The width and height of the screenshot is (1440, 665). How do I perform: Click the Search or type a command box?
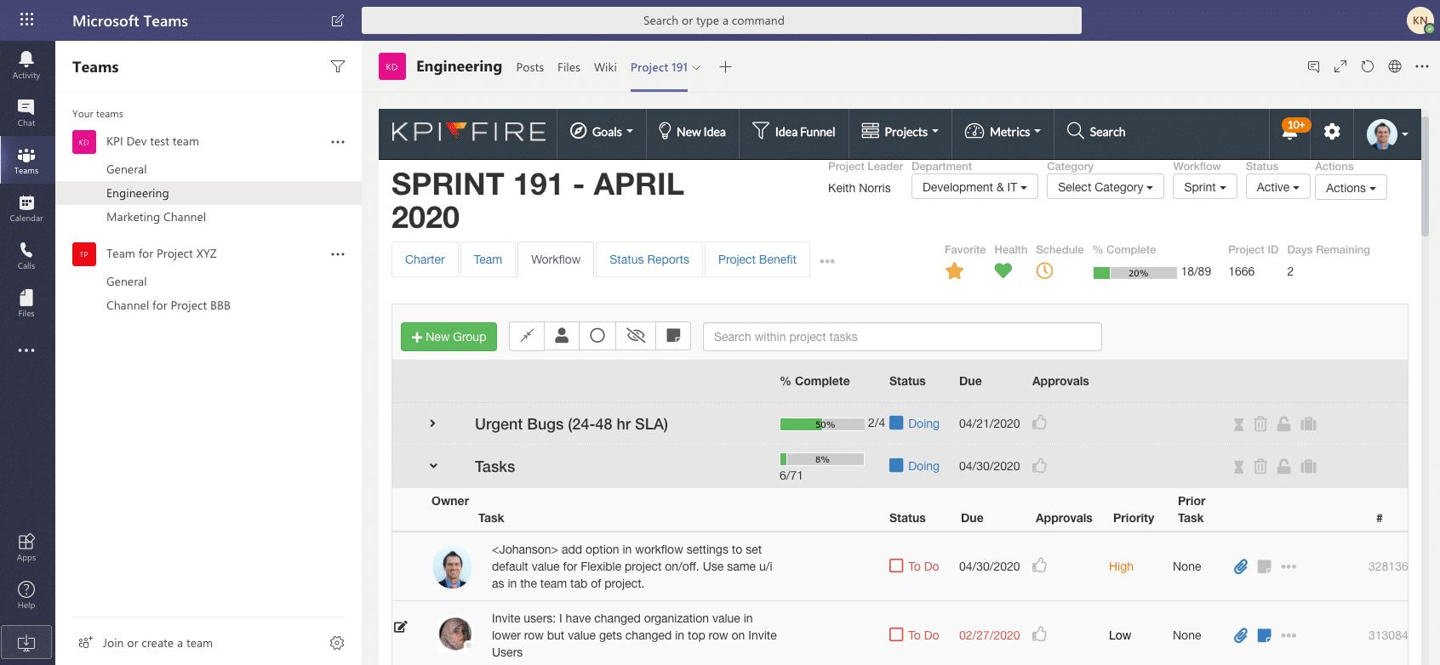coord(722,20)
